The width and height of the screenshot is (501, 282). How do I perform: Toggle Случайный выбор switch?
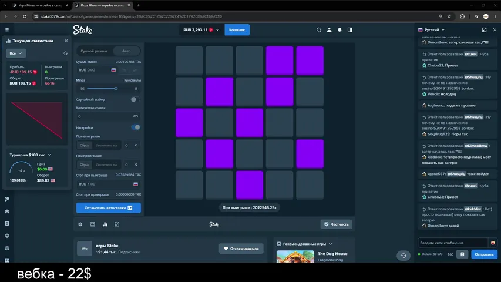pyautogui.click(x=136, y=99)
